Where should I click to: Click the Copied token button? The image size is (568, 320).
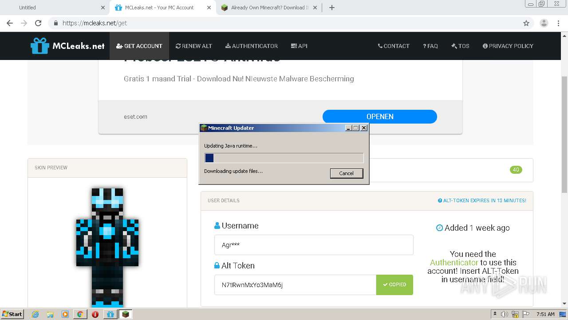[394, 284]
